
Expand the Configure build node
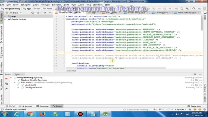tap(18, 87)
